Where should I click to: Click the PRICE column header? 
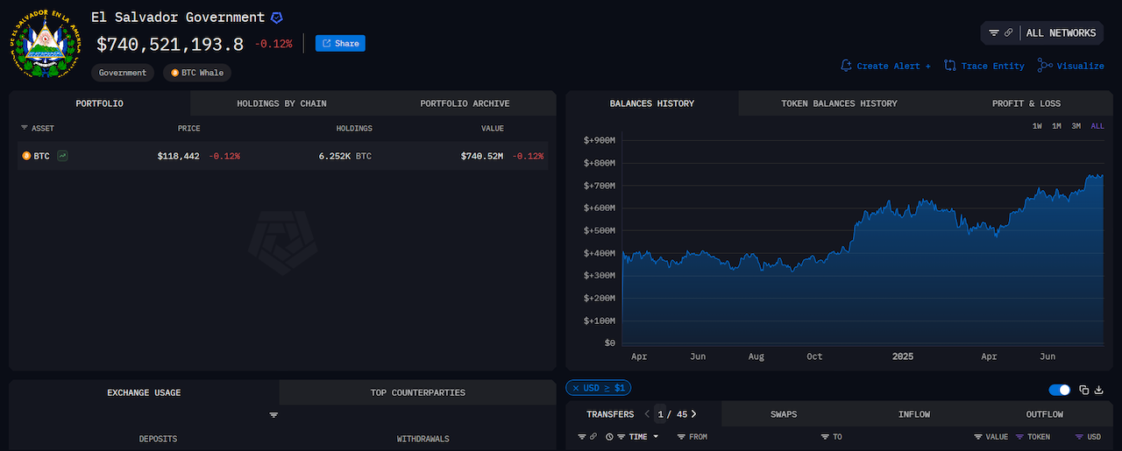188,129
